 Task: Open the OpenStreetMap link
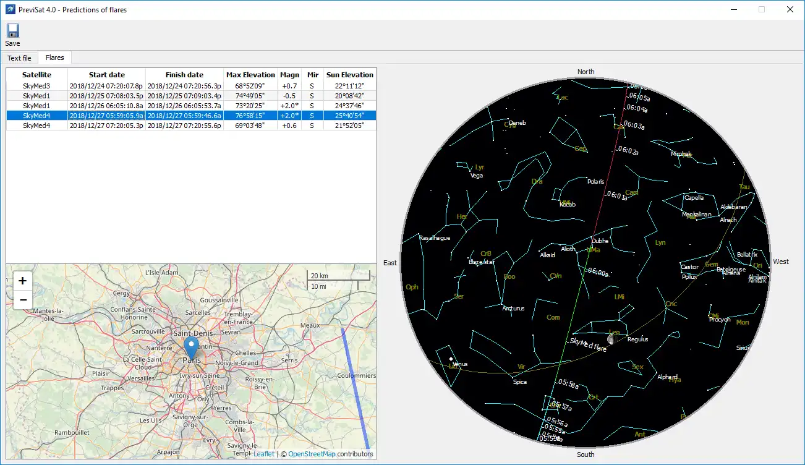pos(311,454)
